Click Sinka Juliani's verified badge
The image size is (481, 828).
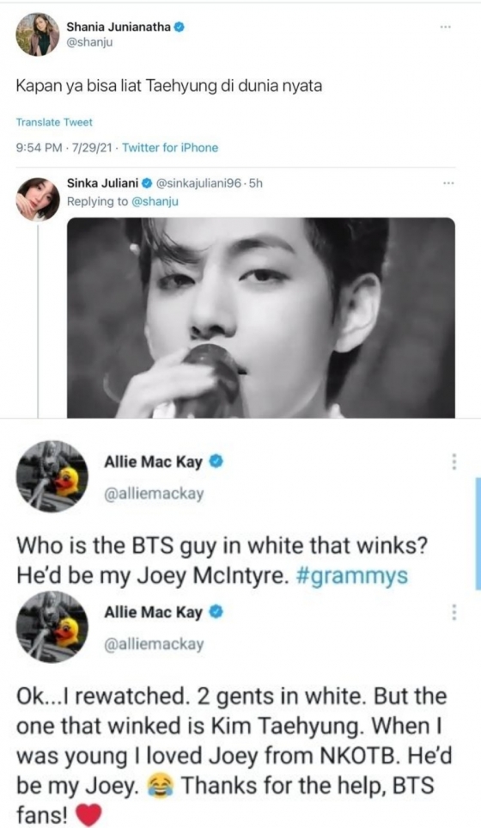click(x=148, y=183)
